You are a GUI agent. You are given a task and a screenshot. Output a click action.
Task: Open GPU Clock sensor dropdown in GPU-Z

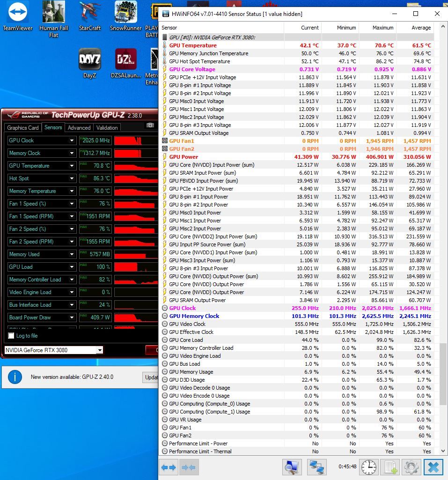(x=72, y=140)
